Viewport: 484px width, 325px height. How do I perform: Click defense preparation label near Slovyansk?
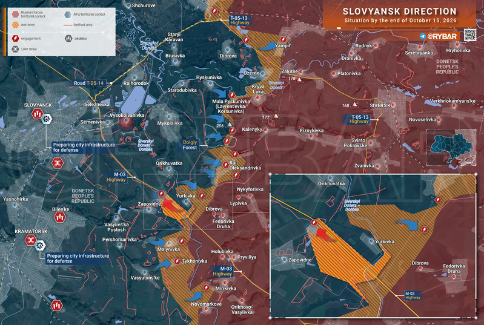84,148
